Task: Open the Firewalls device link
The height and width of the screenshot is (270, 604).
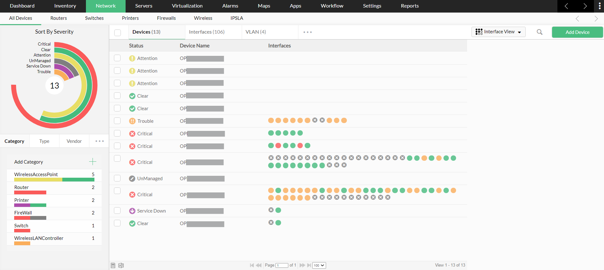Action: [x=166, y=18]
